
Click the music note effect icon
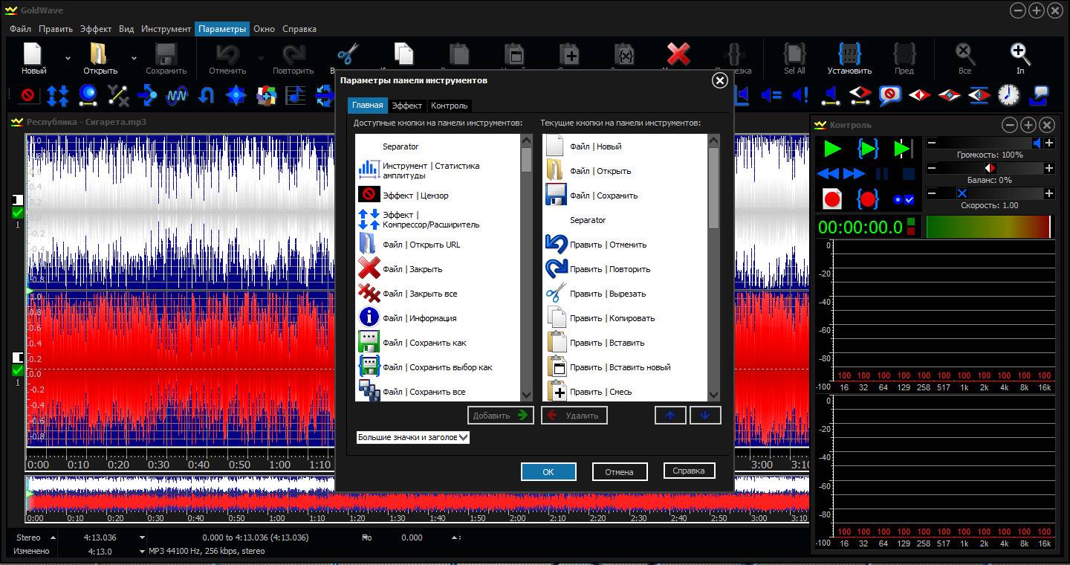tap(296, 95)
